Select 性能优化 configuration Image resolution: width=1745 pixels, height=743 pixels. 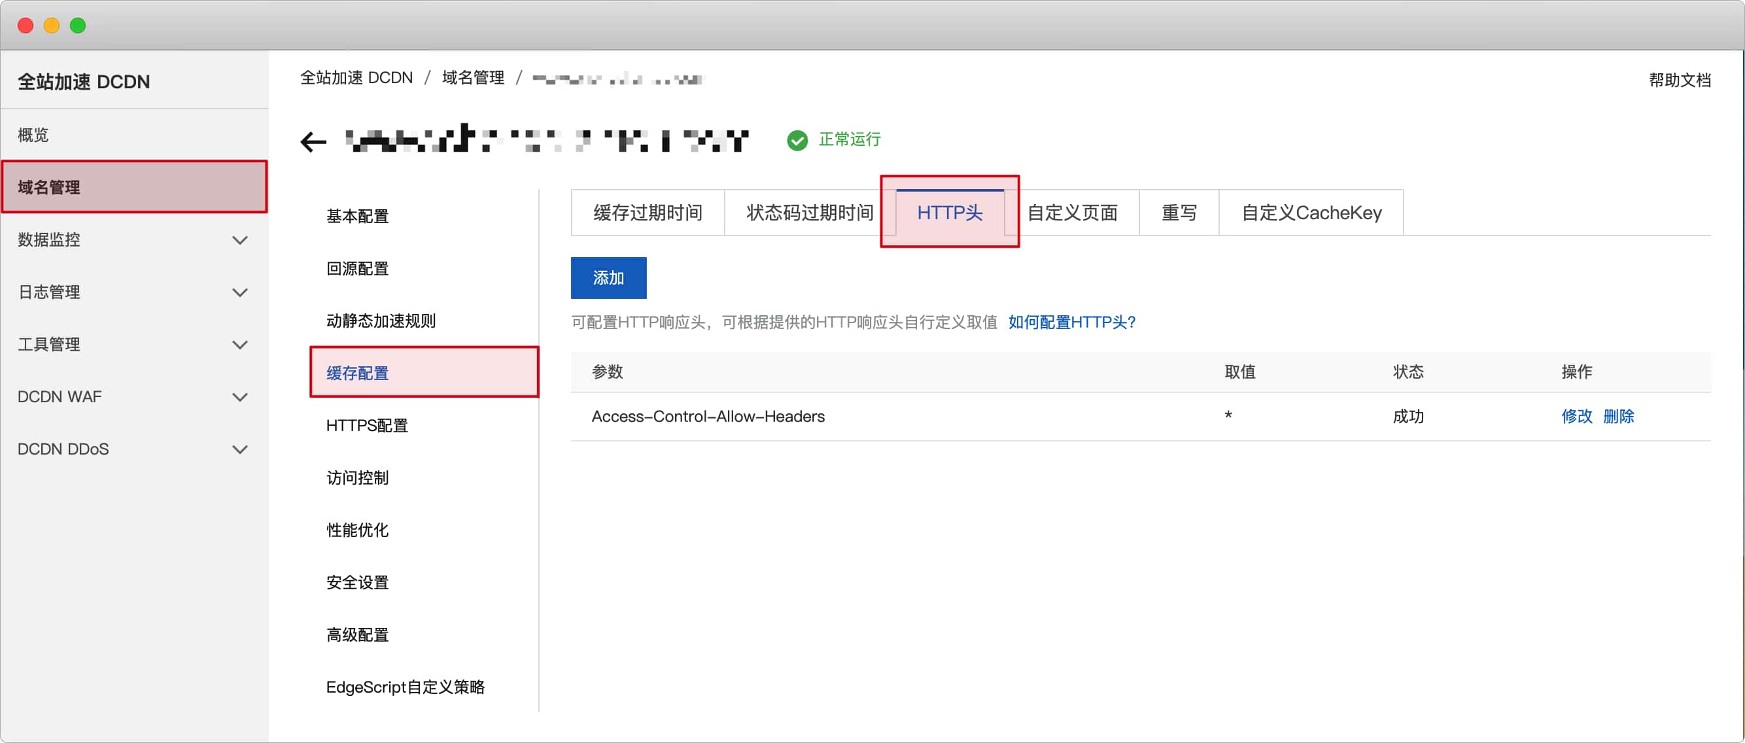click(357, 530)
